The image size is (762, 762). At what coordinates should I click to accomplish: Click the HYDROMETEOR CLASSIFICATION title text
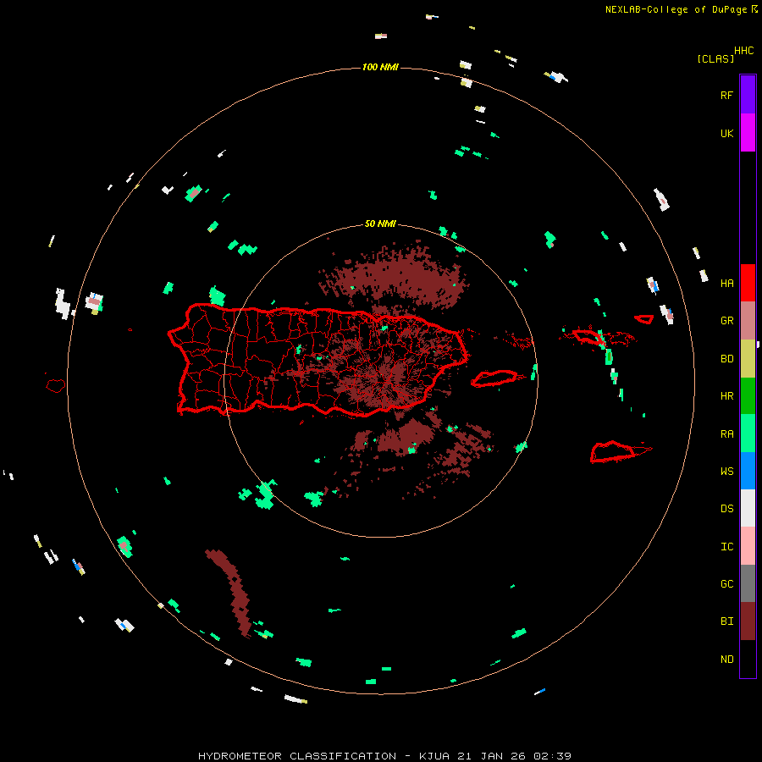click(297, 756)
